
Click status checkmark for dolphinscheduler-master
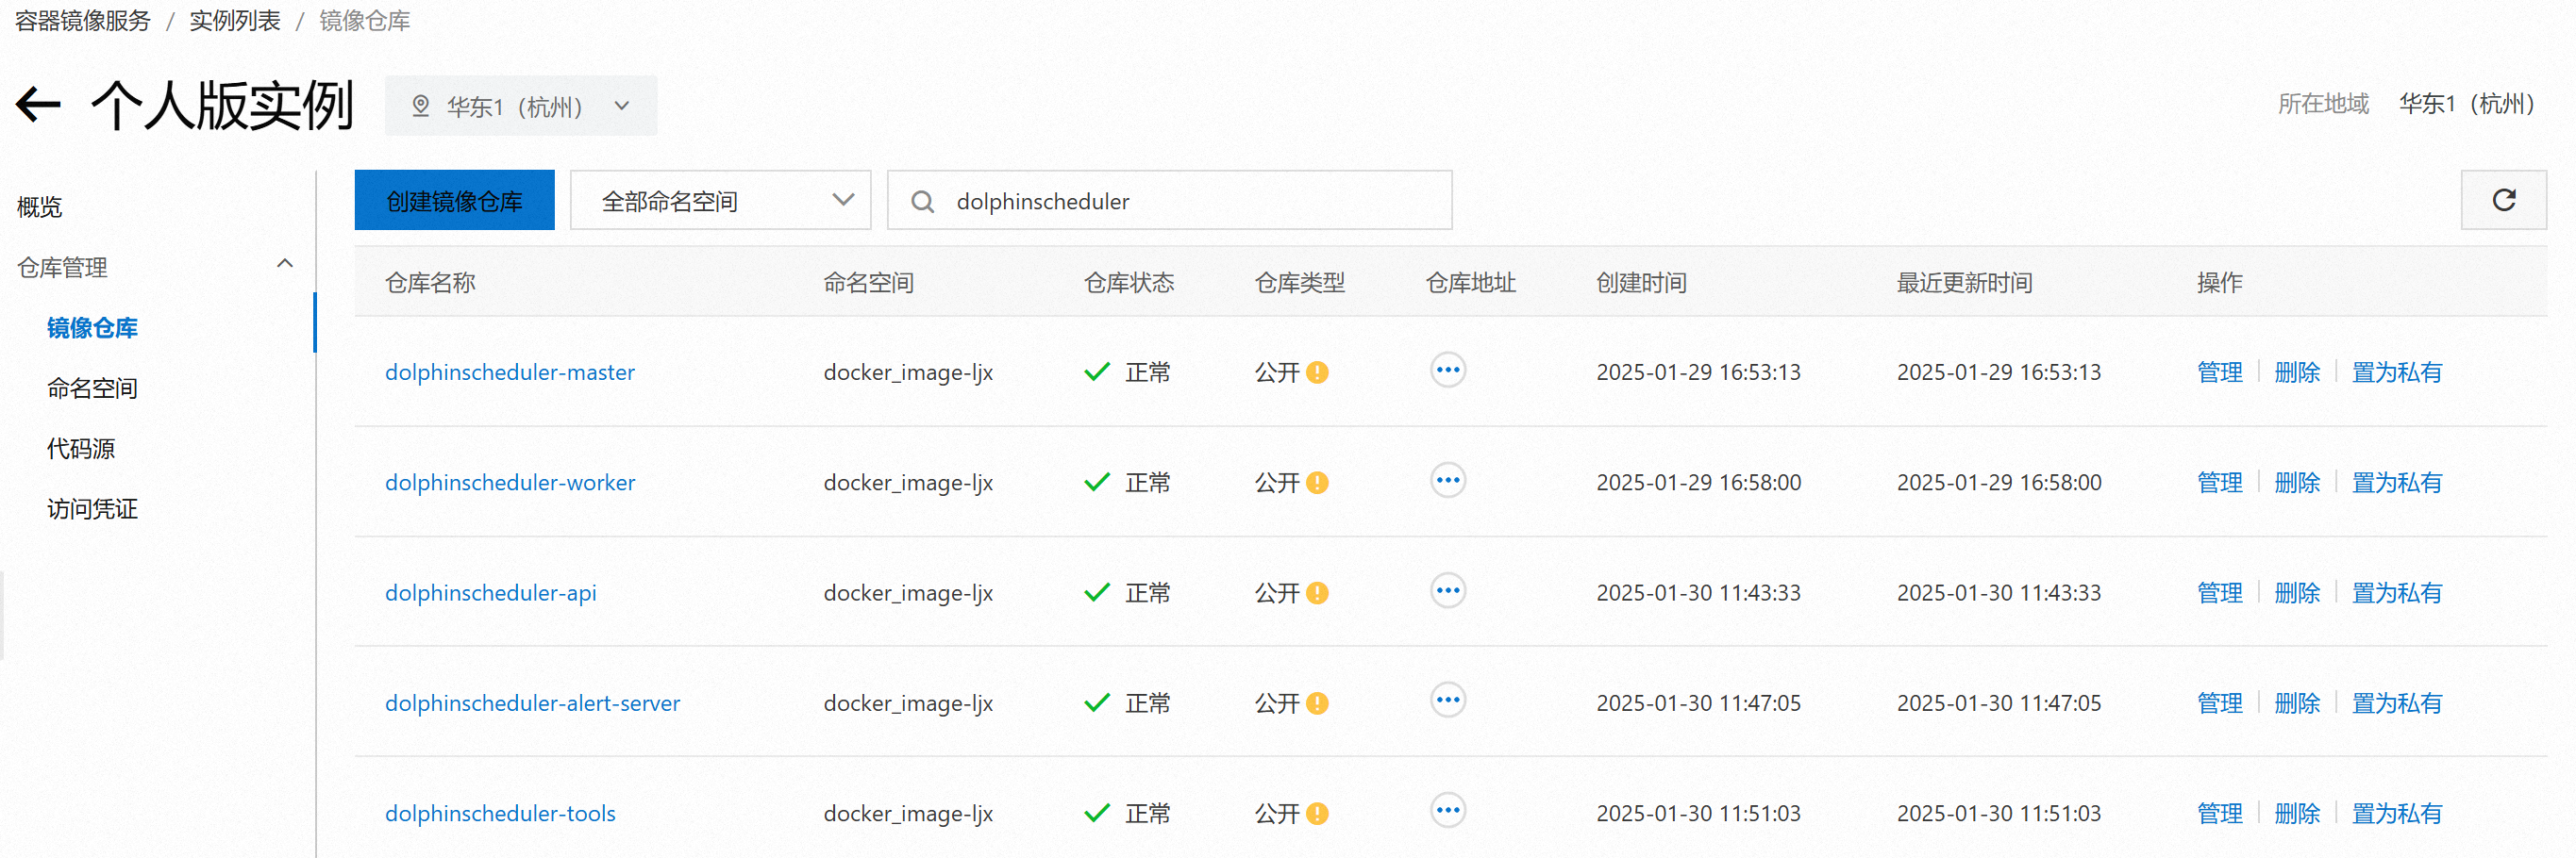[1097, 372]
